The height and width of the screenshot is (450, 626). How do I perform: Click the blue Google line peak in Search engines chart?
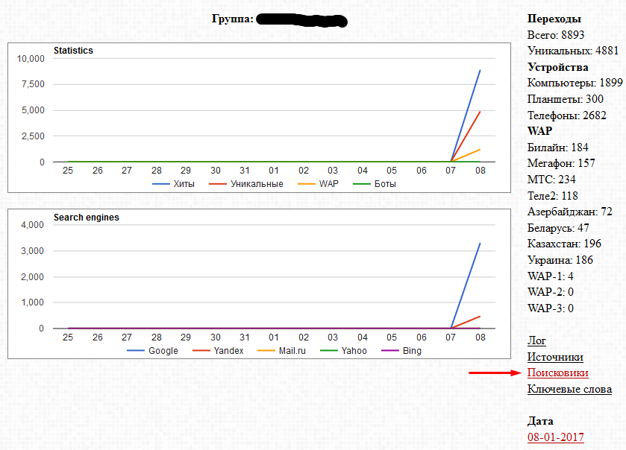[480, 243]
